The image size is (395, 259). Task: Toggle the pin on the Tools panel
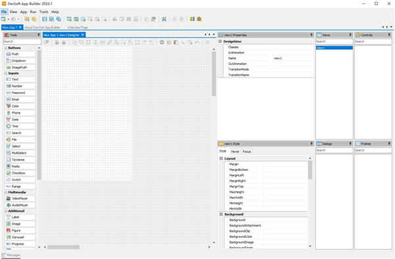click(39, 35)
